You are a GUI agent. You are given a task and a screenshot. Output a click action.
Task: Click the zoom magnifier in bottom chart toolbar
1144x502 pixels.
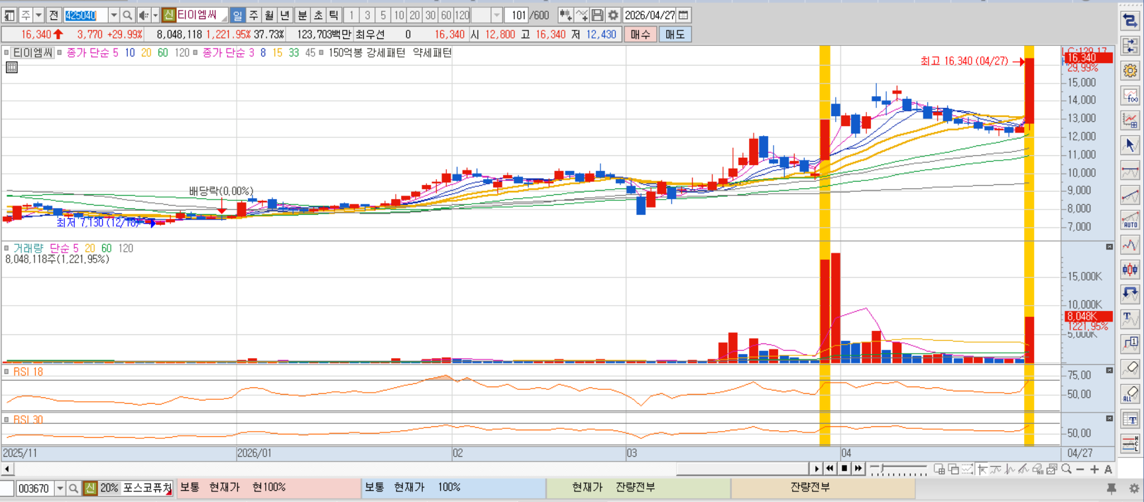(x=1066, y=469)
